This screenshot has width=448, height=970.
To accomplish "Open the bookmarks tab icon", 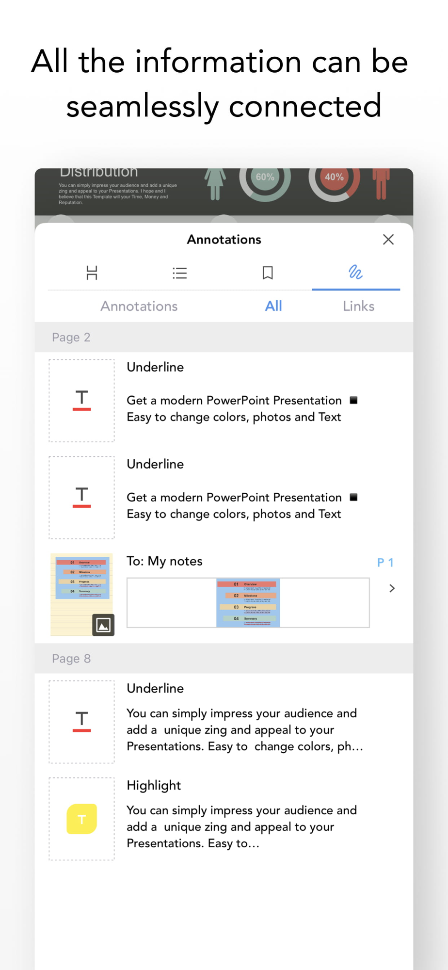I will click(268, 273).
